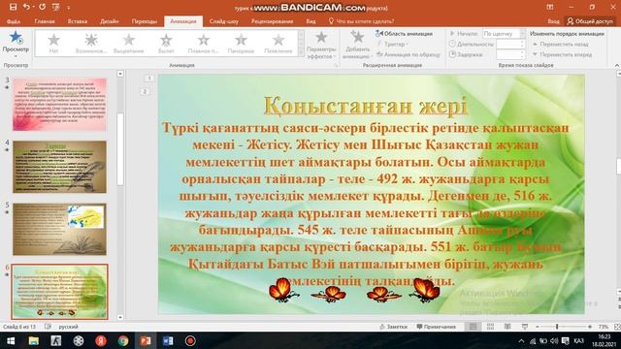Click animation order tag 1
The width and height of the screenshot is (621, 349).
point(149,79)
